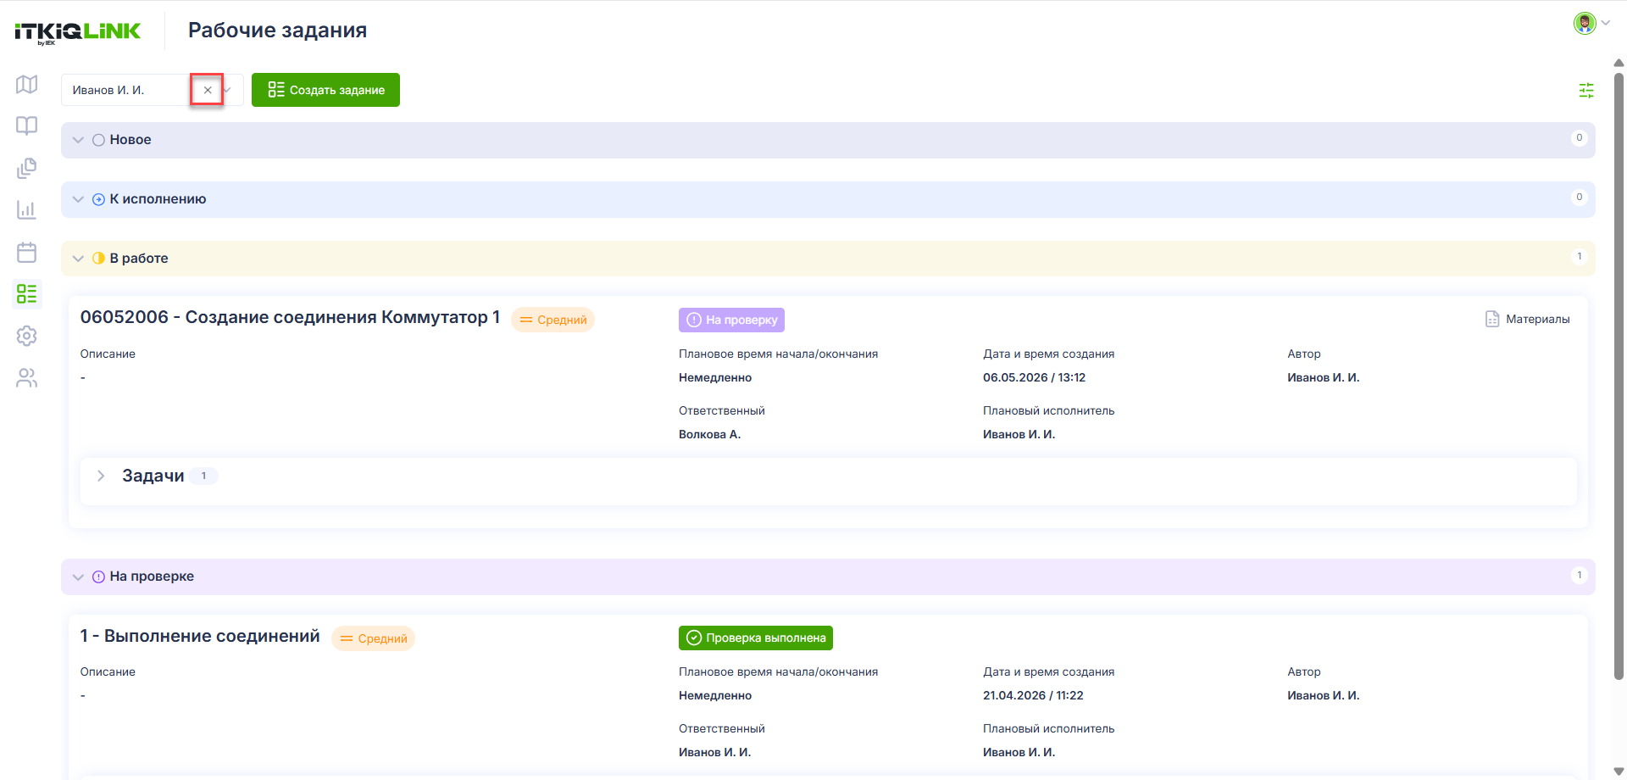This screenshot has width=1627, height=780.
Task: Click the На проверке status icon
Action: [98, 577]
